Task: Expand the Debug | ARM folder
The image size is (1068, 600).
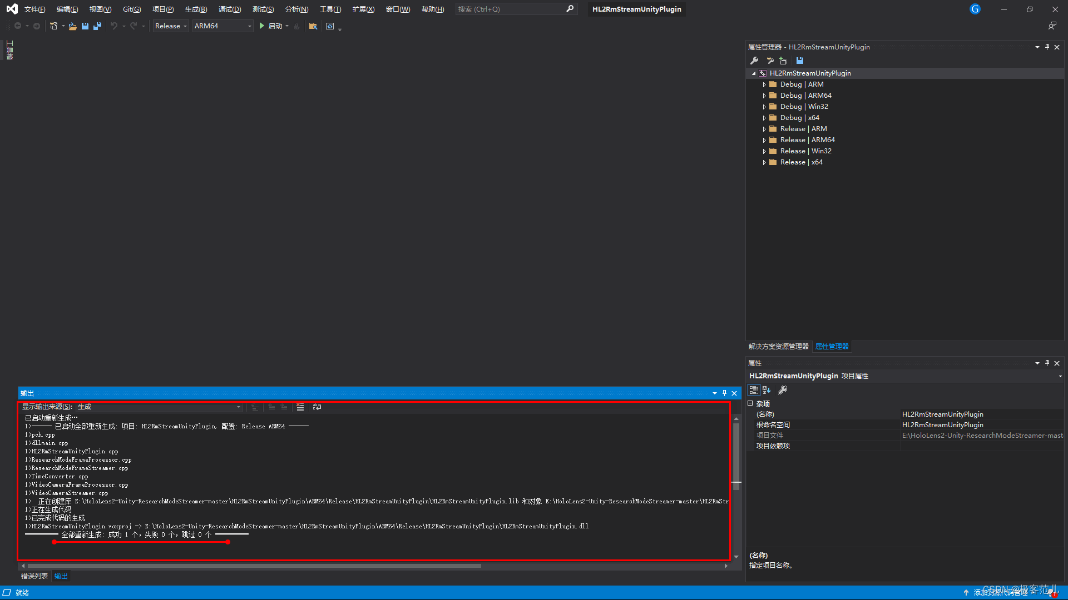Action: tap(764, 84)
